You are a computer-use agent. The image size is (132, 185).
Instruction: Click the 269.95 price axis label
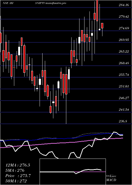(124, 40)
